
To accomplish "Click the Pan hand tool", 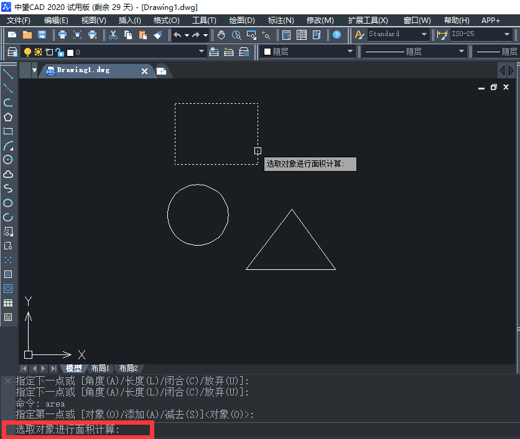I will point(221,35).
